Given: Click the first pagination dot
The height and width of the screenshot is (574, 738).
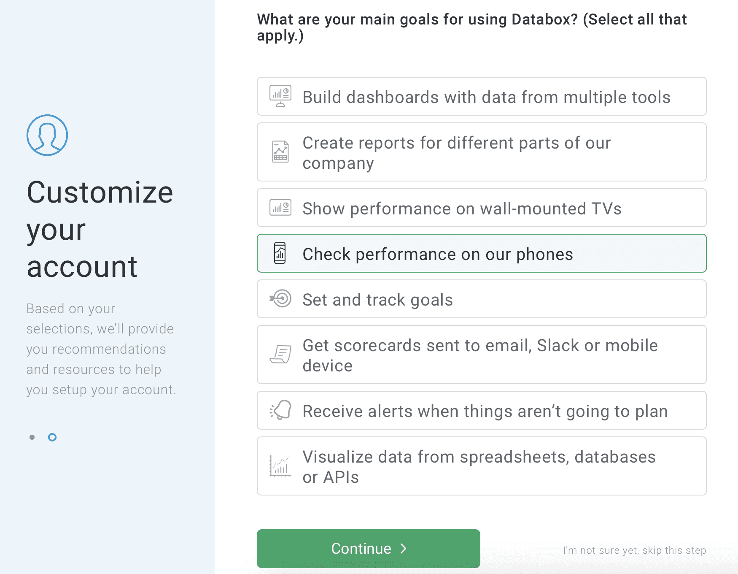Looking at the screenshot, I should pyautogui.click(x=32, y=437).
